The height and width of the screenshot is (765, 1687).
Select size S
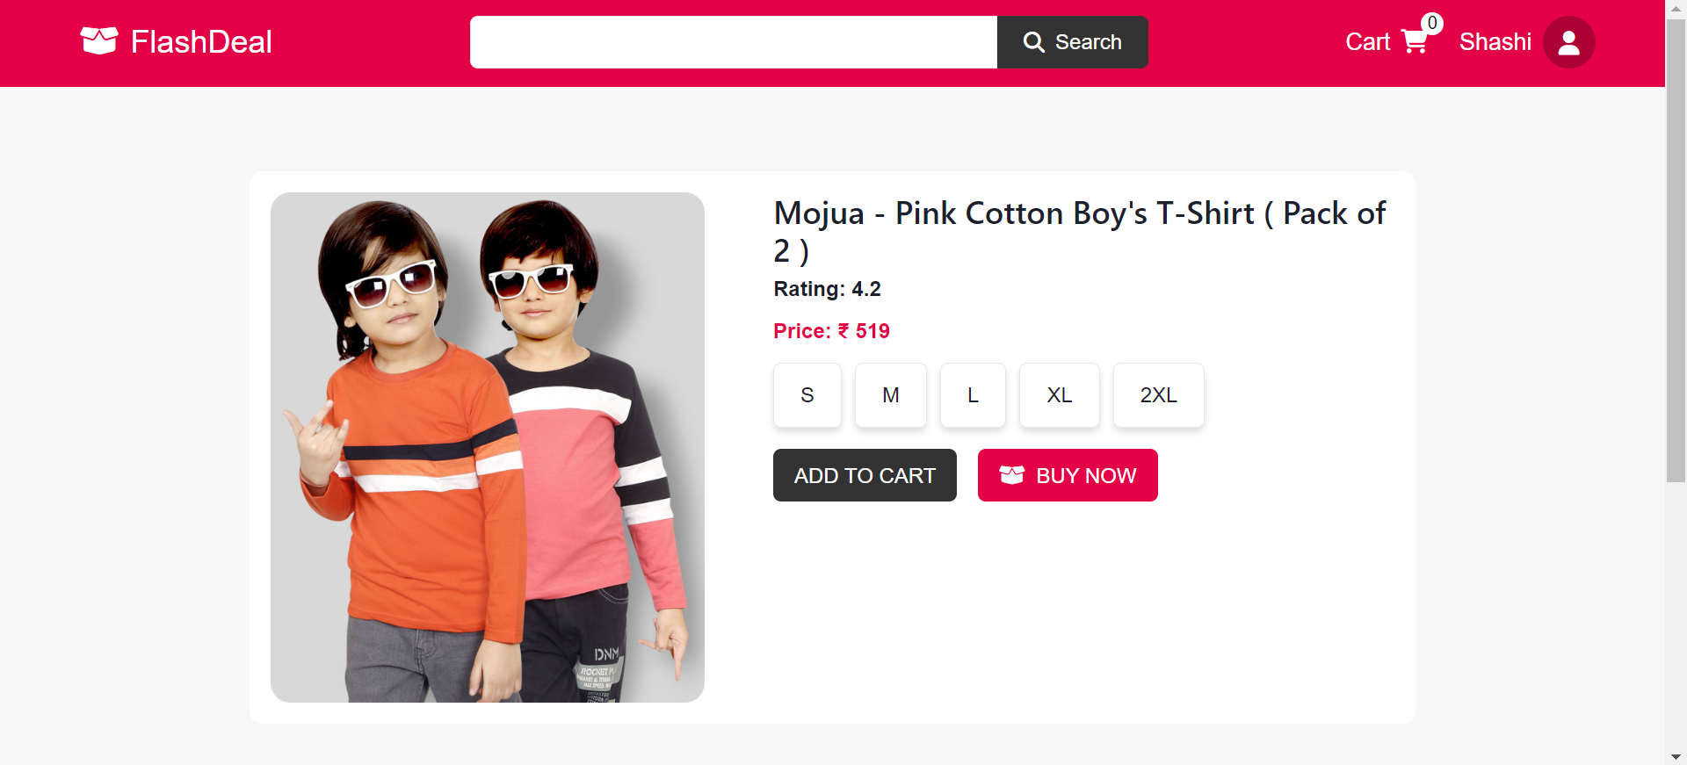point(807,395)
